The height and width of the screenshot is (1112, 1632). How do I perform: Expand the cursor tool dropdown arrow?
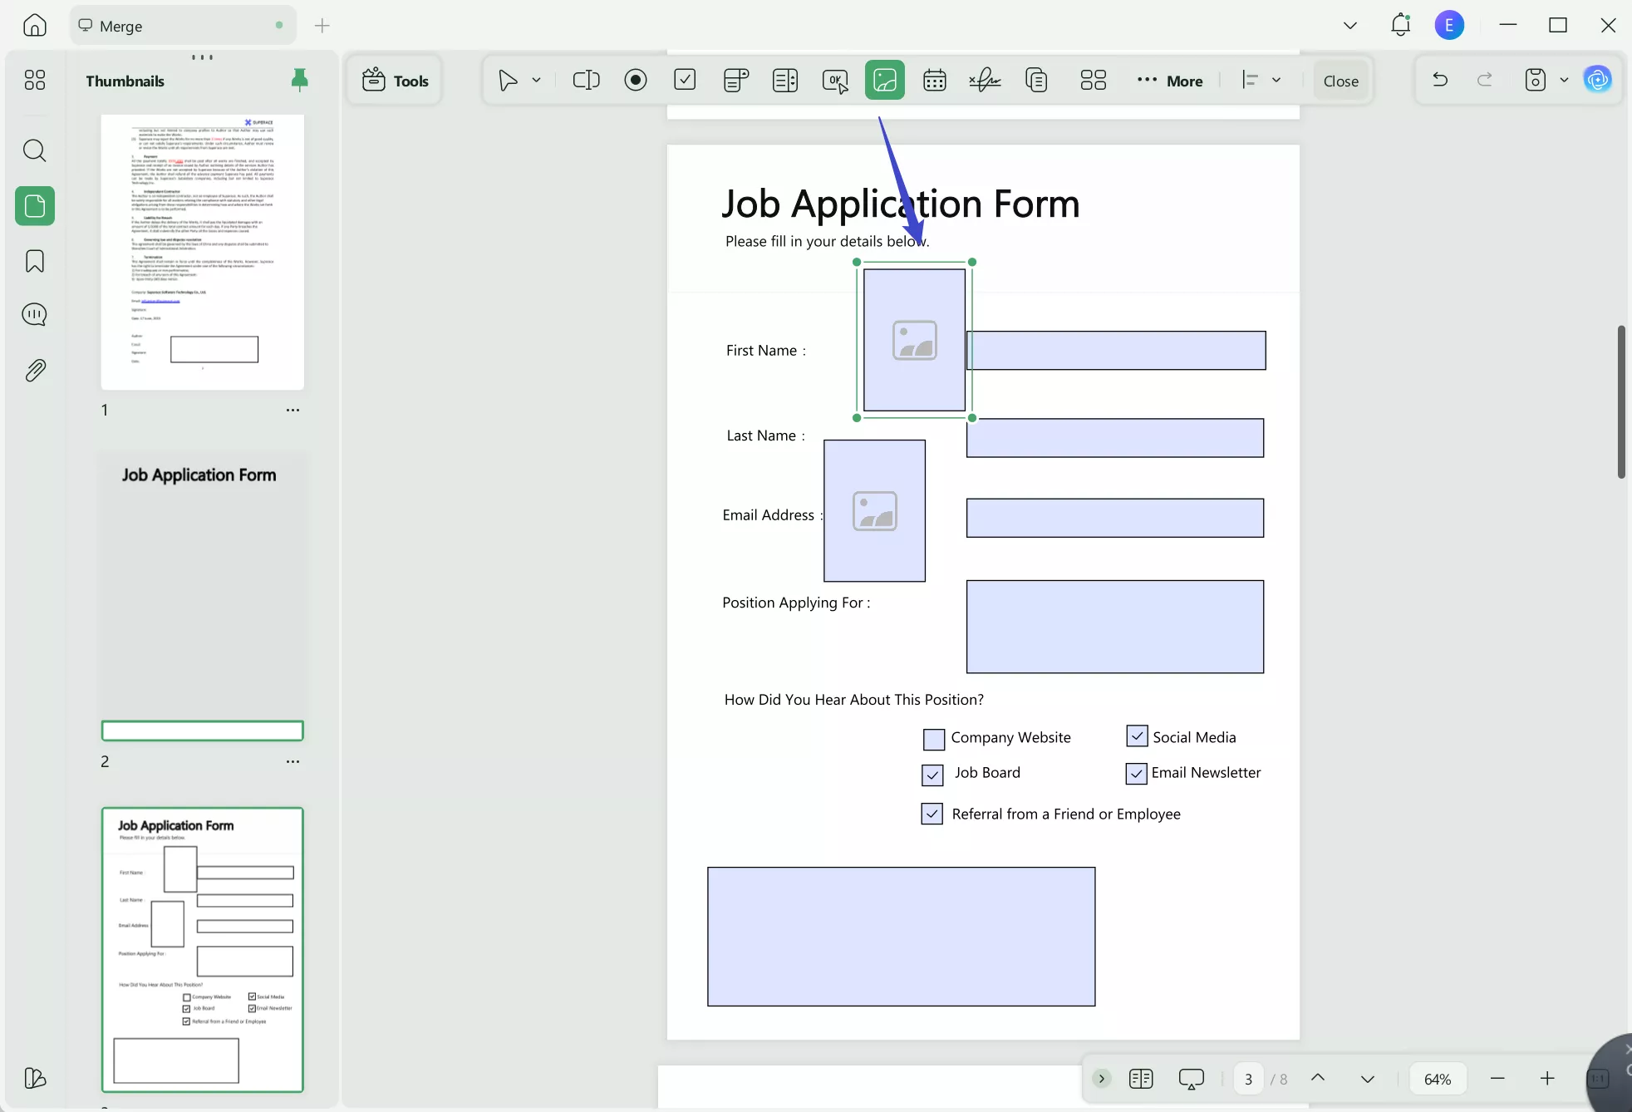537,81
